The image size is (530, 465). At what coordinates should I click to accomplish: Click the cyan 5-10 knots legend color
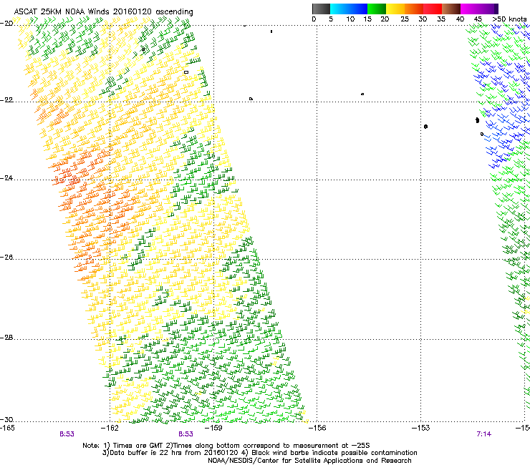339,9
